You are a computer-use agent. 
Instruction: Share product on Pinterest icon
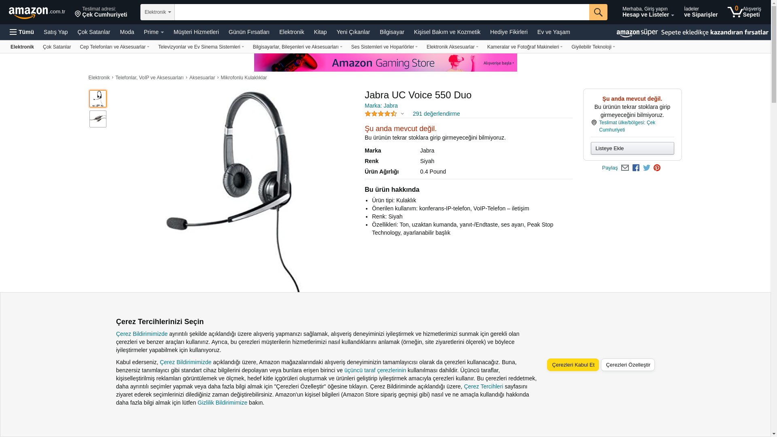point(657,168)
